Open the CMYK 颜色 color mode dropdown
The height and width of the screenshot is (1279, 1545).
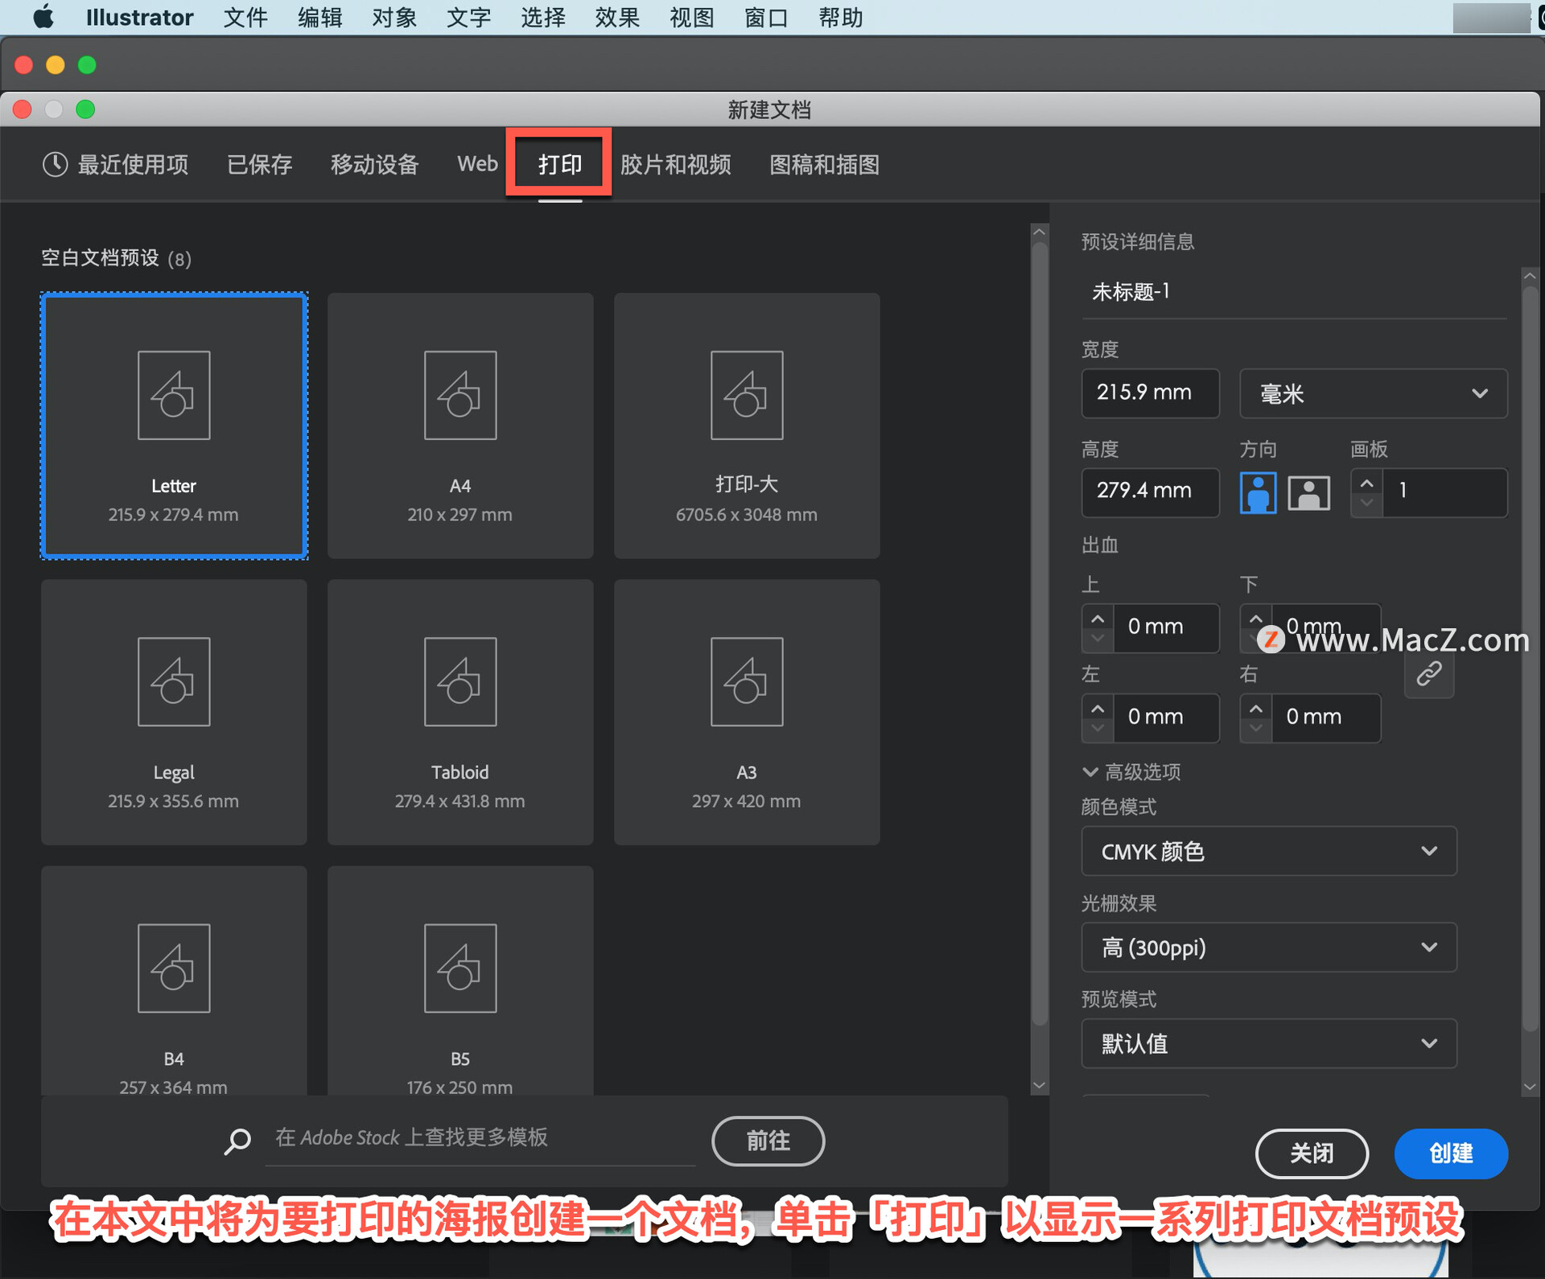(x=1268, y=851)
